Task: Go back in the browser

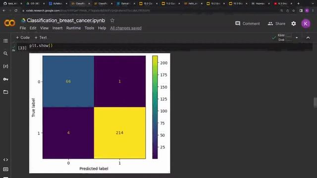Action: pyautogui.click(x=4, y=10)
